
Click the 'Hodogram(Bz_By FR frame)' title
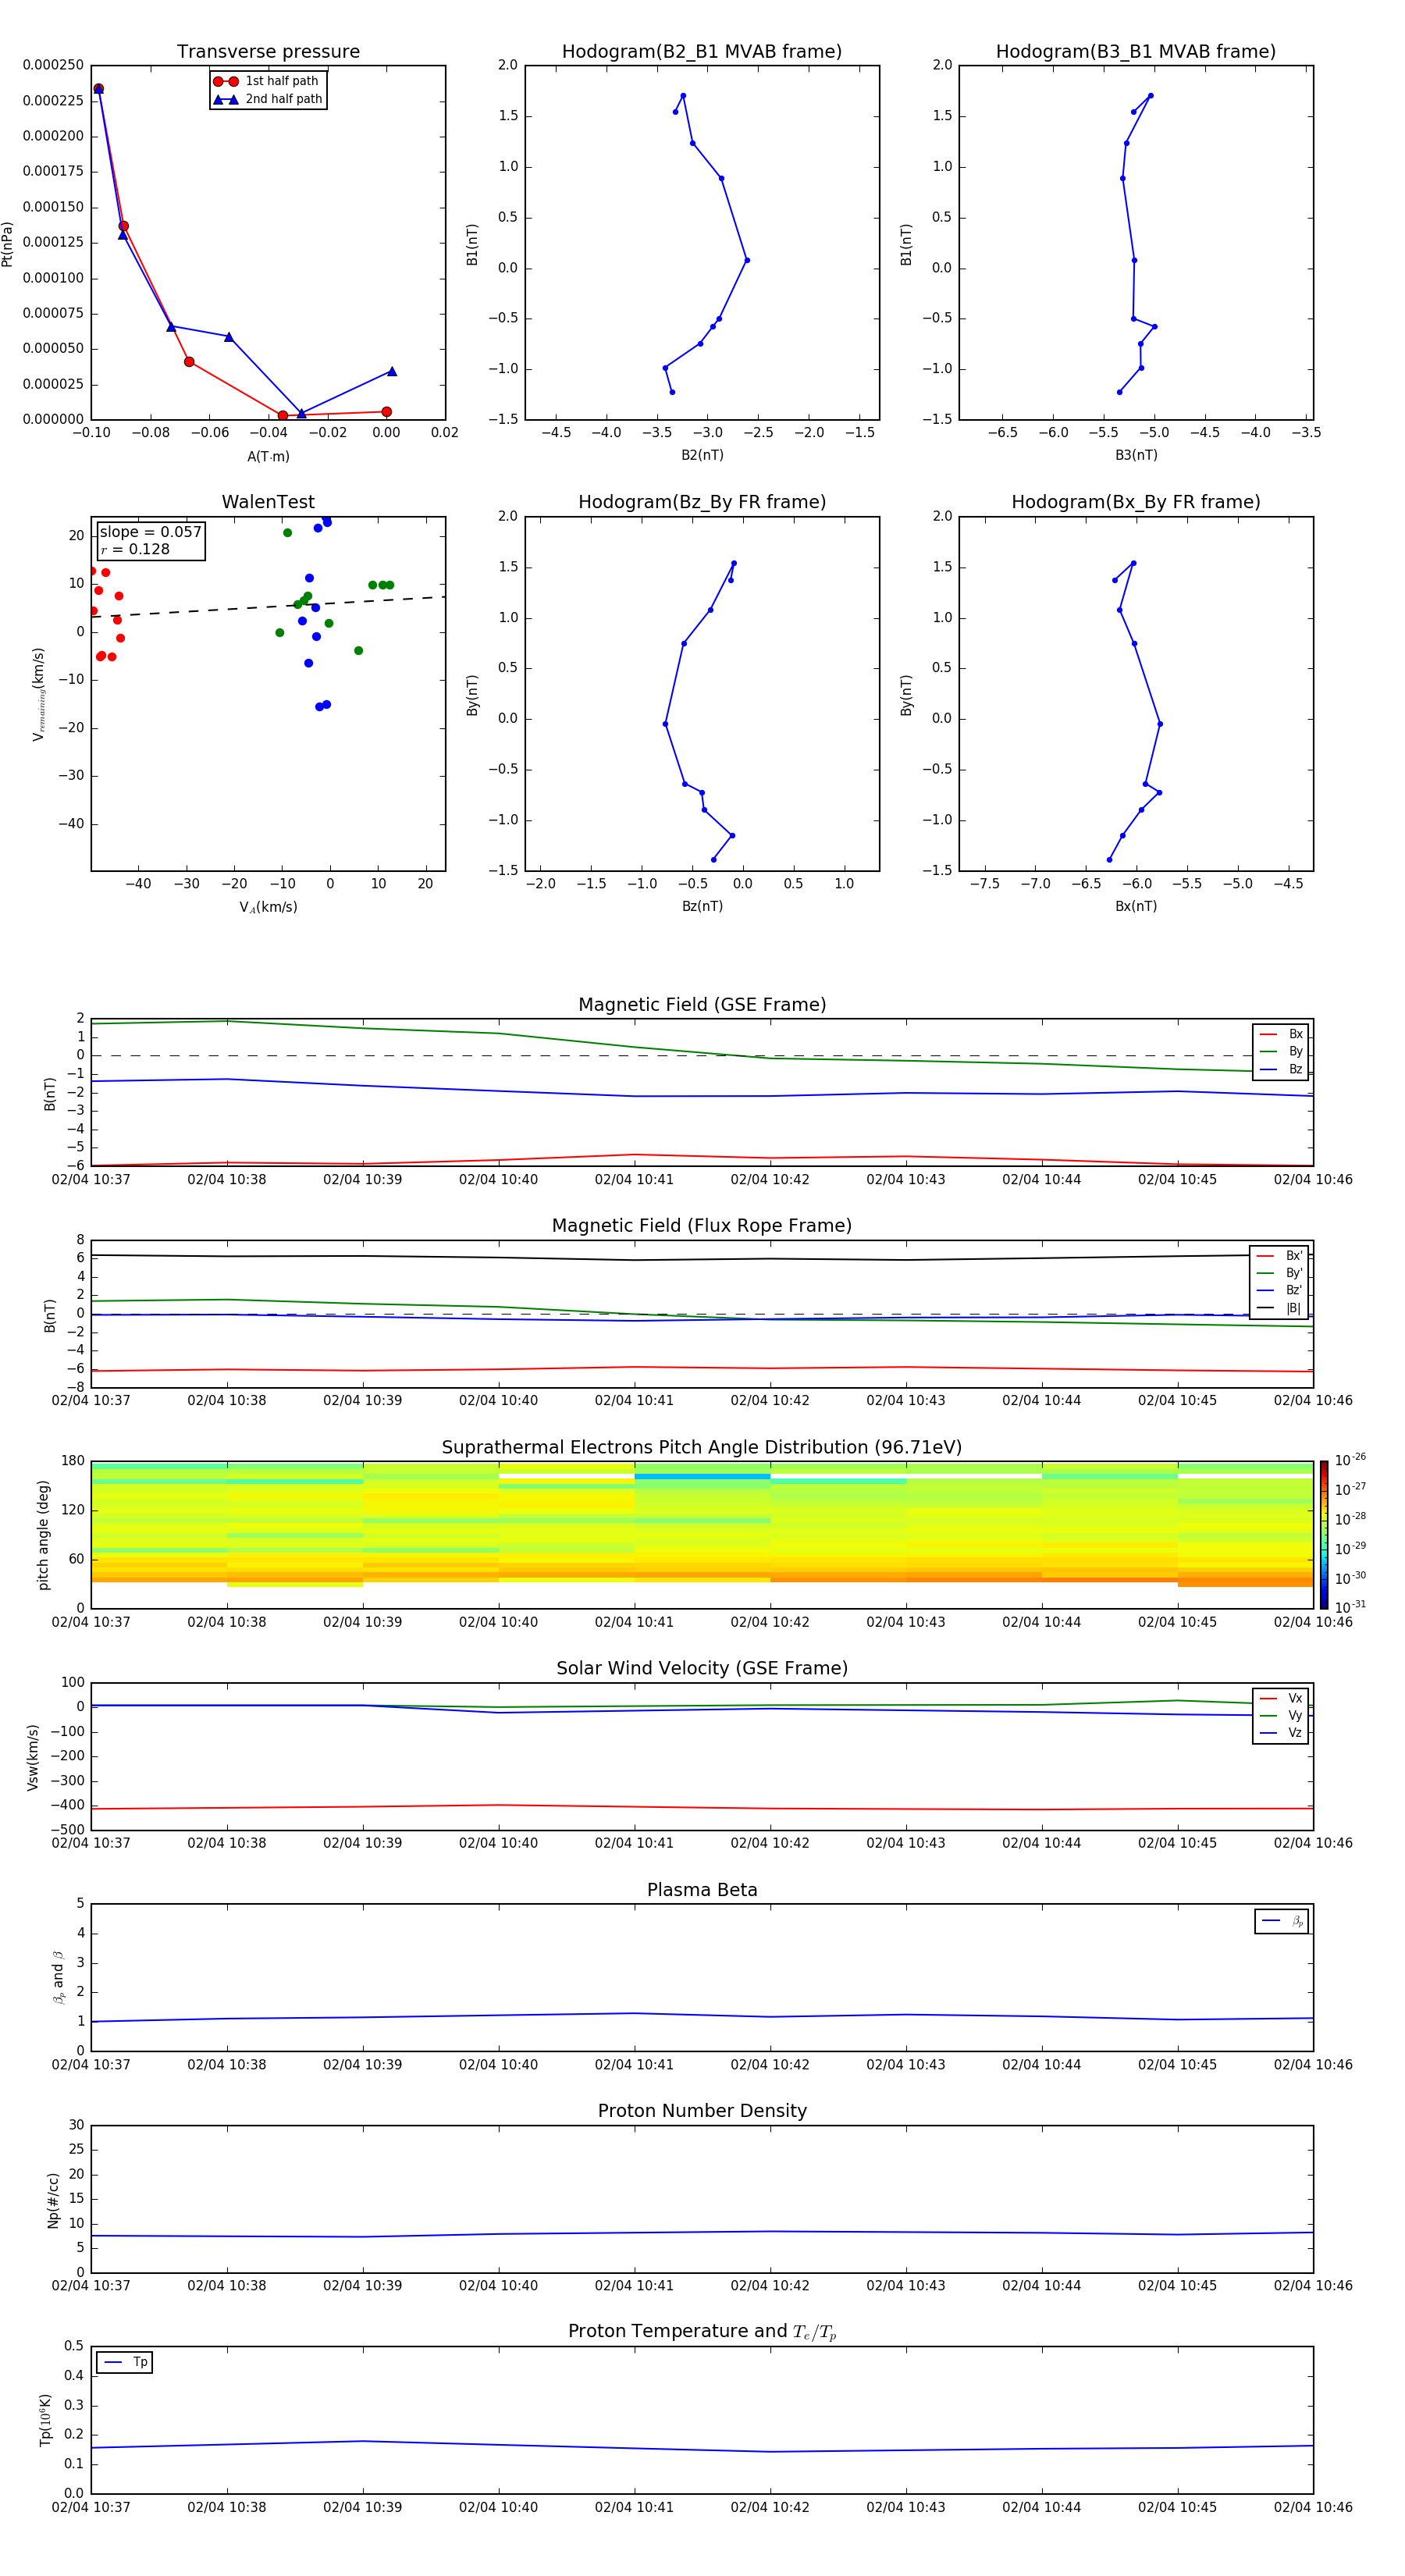[x=702, y=502]
